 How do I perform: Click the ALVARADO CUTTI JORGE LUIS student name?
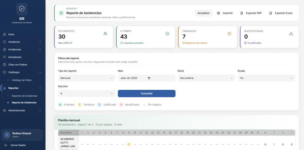(x=68, y=143)
